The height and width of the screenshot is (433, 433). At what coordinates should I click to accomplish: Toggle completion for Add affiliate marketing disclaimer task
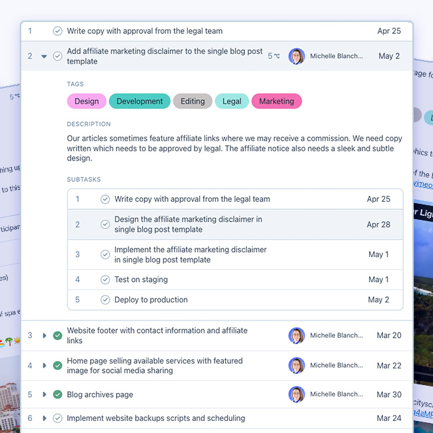click(57, 56)
